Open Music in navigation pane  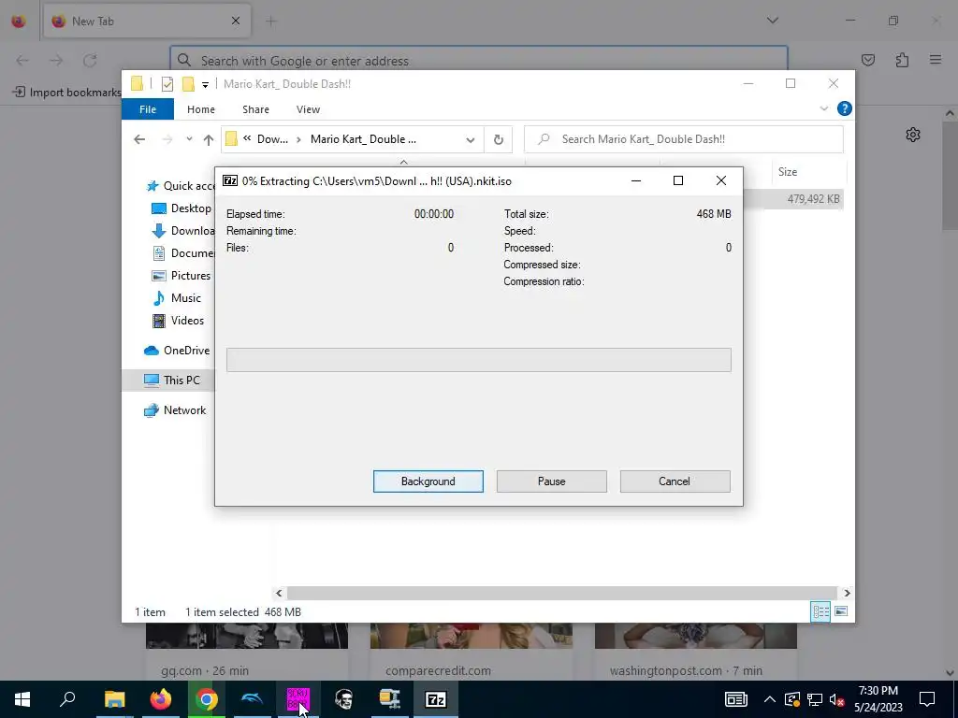coord(177,298)
